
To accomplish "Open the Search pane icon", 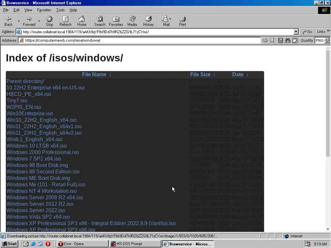I will pos(100,21).
